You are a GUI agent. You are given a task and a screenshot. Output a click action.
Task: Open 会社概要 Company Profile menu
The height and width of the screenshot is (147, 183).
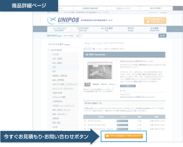154,29
